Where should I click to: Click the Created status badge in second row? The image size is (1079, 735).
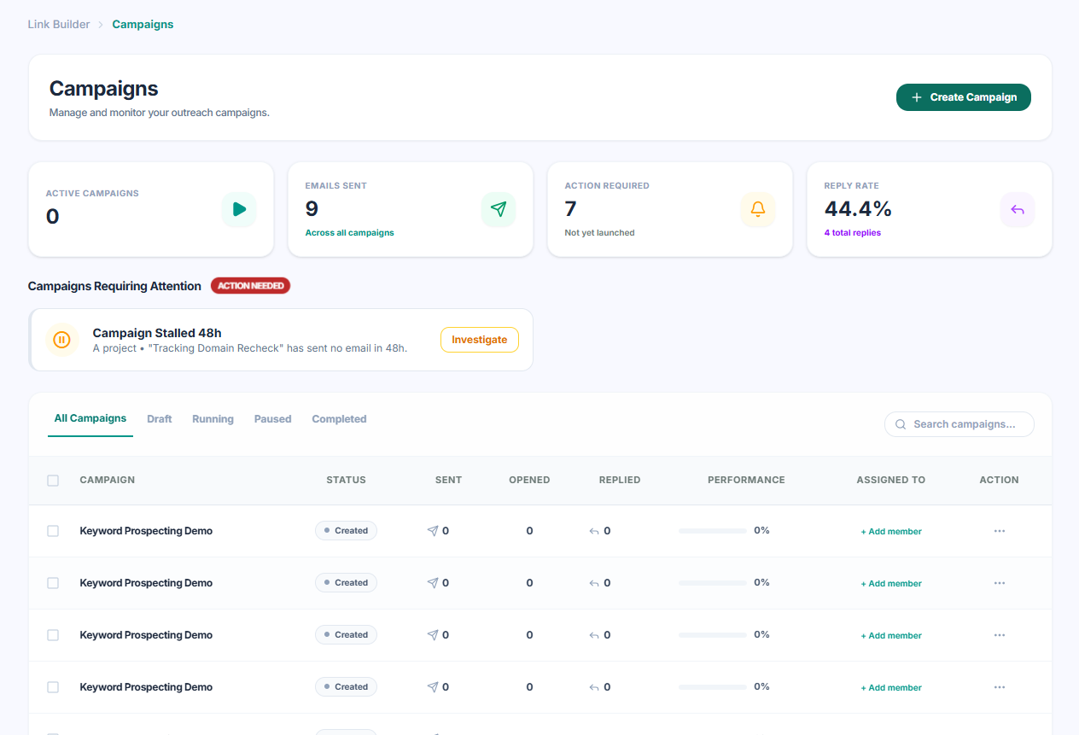coord(346,583)
